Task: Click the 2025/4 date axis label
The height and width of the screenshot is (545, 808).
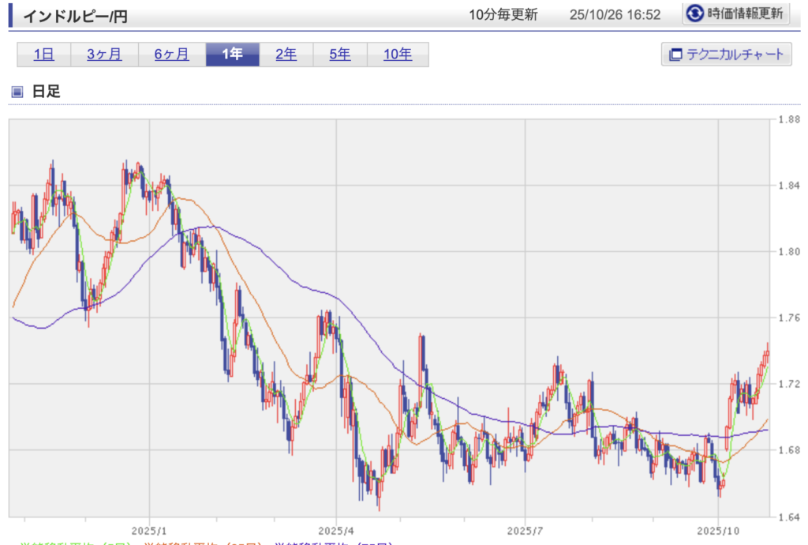Action: [337, 528]
